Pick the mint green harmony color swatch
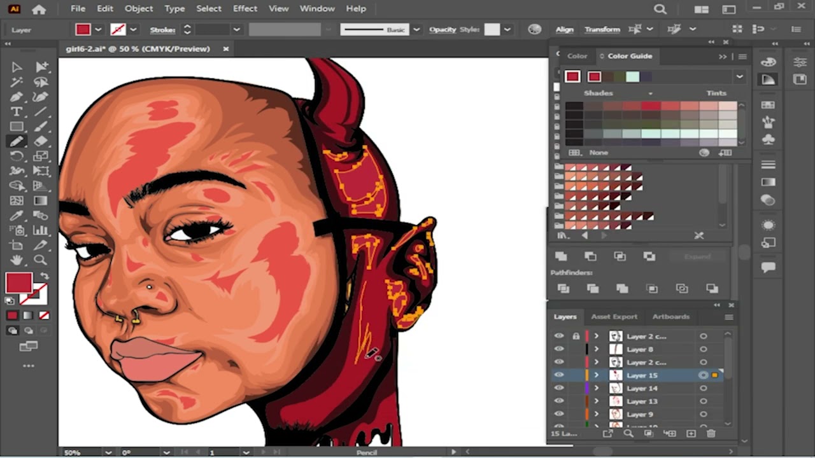 632,76
